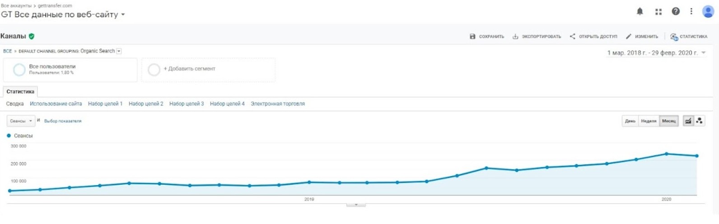Click the blue Сеансы legend dot
This screenshot has height=224, width=719.
[x=9, y=135]
